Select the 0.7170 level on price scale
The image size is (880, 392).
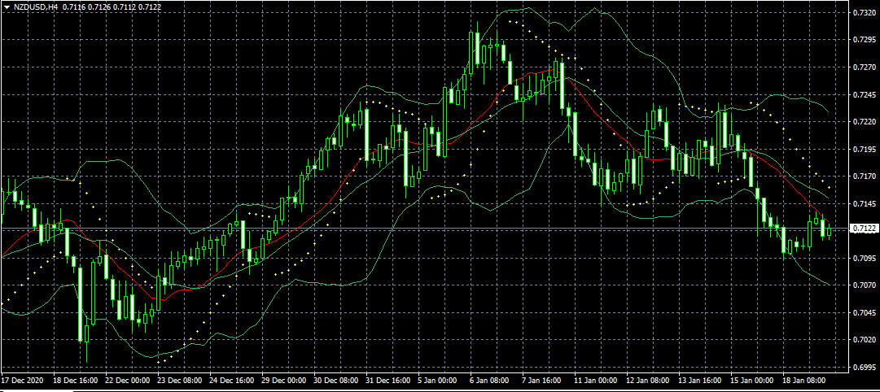(864, 176)
